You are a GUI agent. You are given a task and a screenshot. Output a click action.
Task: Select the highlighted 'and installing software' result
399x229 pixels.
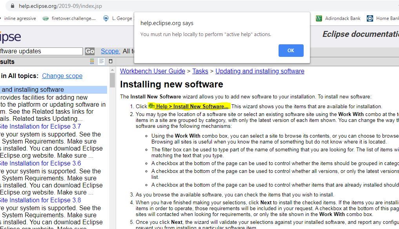click(53, 89)
